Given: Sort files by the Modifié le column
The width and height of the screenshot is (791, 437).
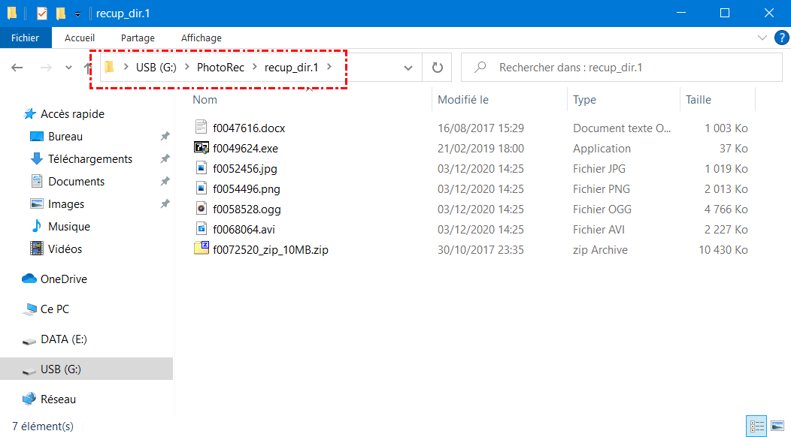Looking at the screenshot, I should point(463,99).
